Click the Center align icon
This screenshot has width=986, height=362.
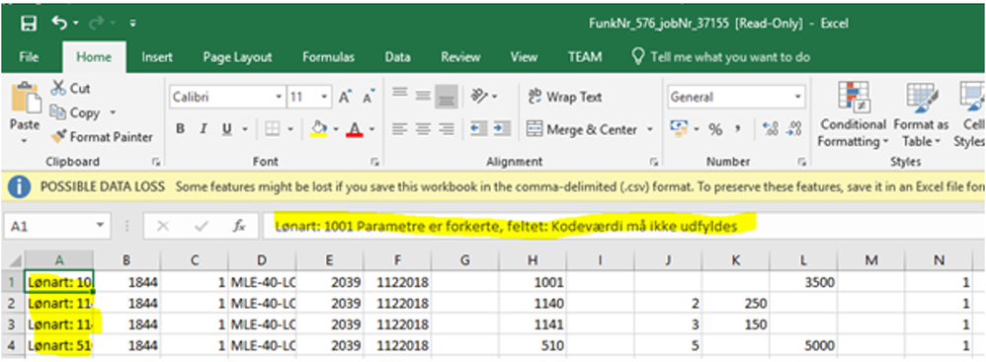pos(423,129)
